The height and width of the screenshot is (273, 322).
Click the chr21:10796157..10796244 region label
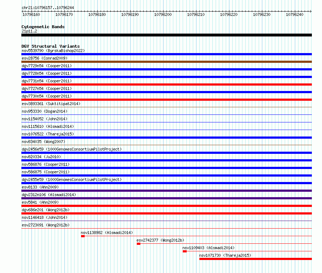click(48, 8)
